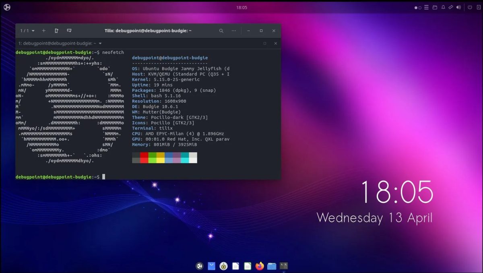Launch the software center from the dock

[211, 266]
